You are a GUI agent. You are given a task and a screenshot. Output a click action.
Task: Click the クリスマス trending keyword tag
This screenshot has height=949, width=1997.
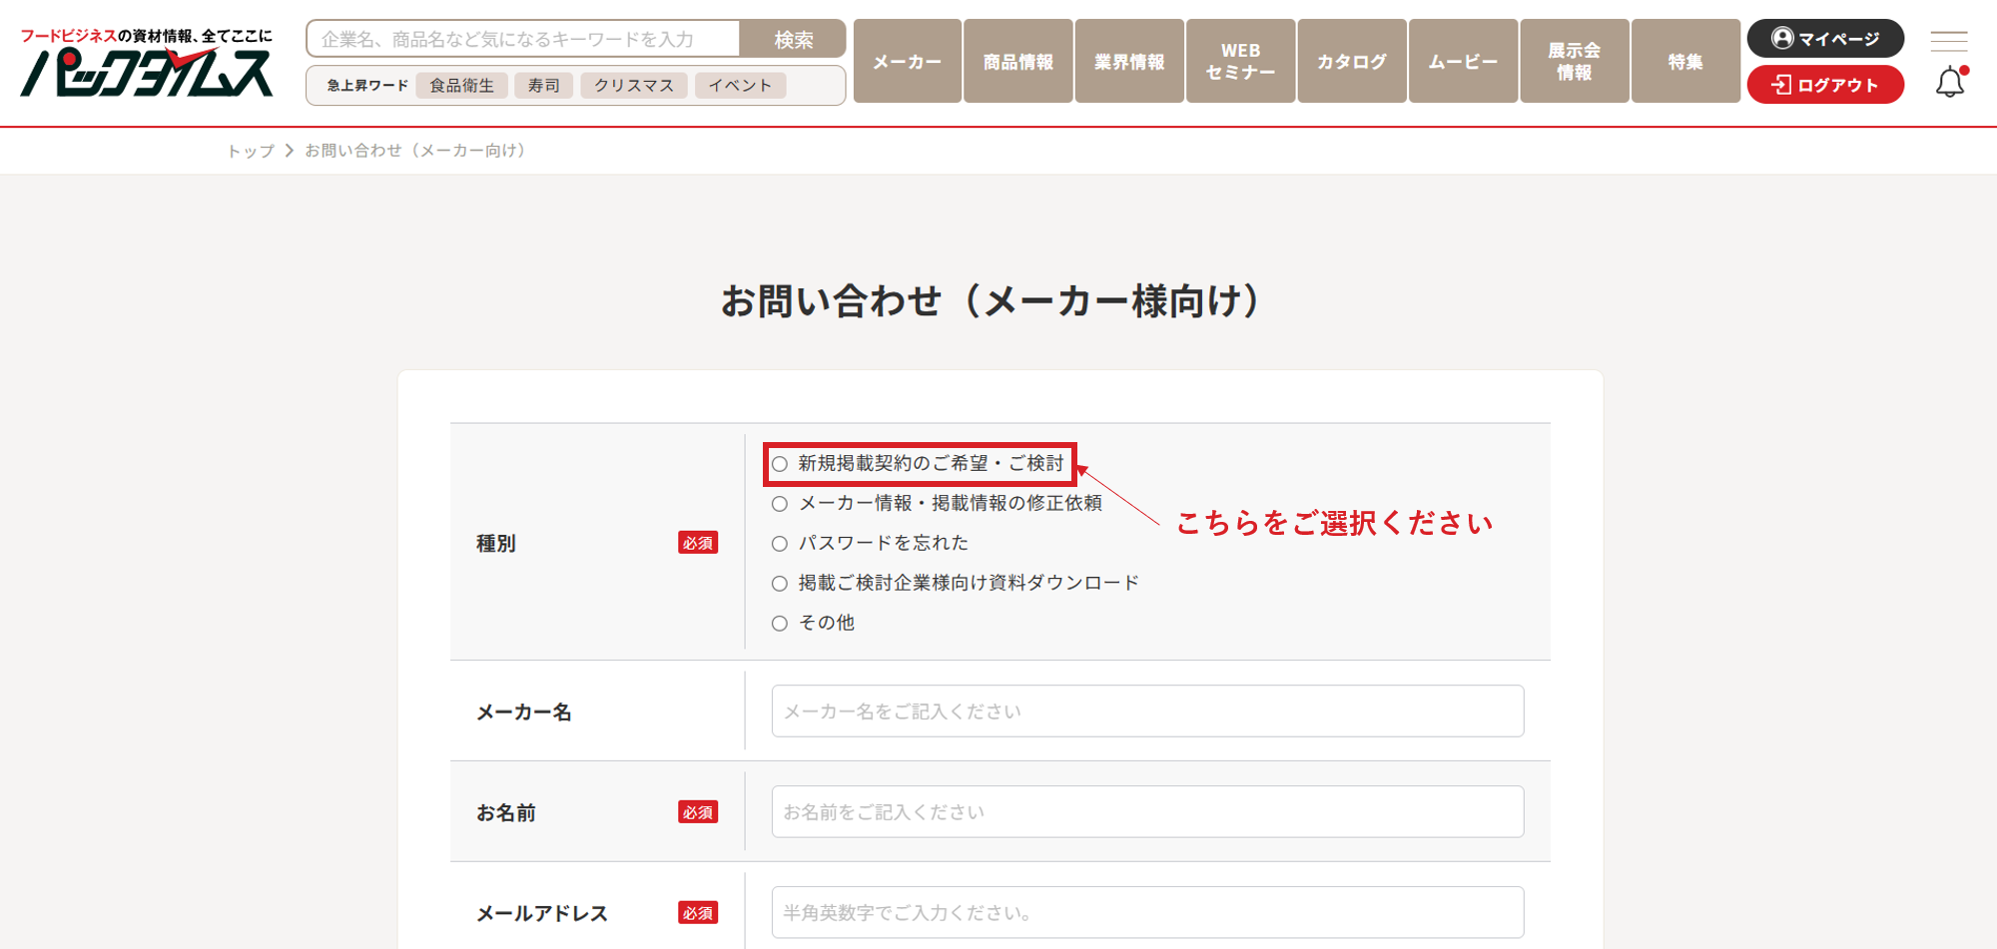(x=633, y=86)
